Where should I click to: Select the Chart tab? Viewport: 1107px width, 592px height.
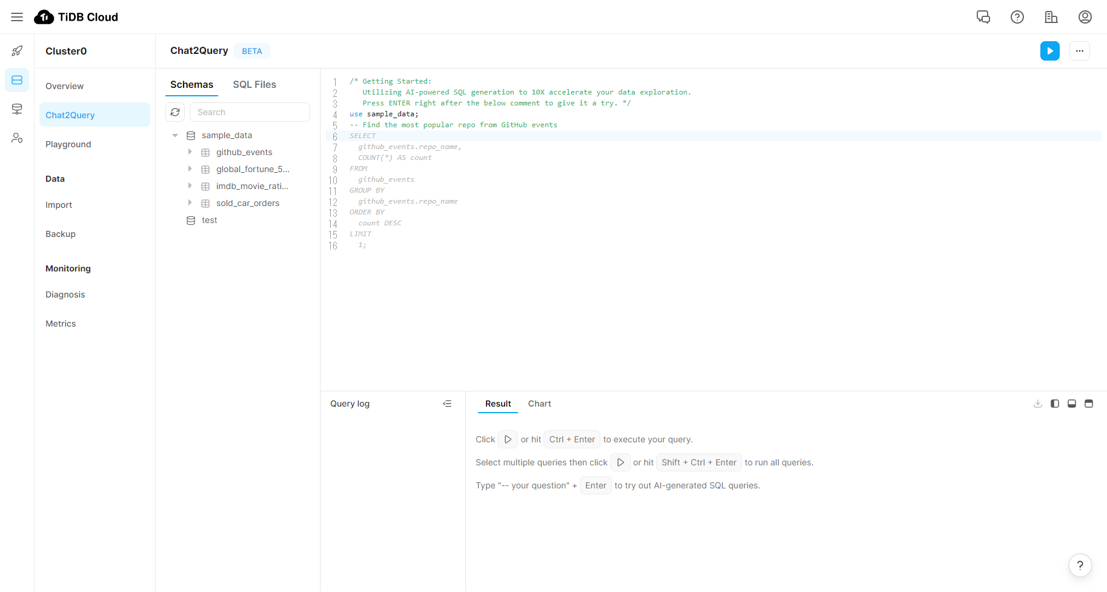[x=539, y=404]
